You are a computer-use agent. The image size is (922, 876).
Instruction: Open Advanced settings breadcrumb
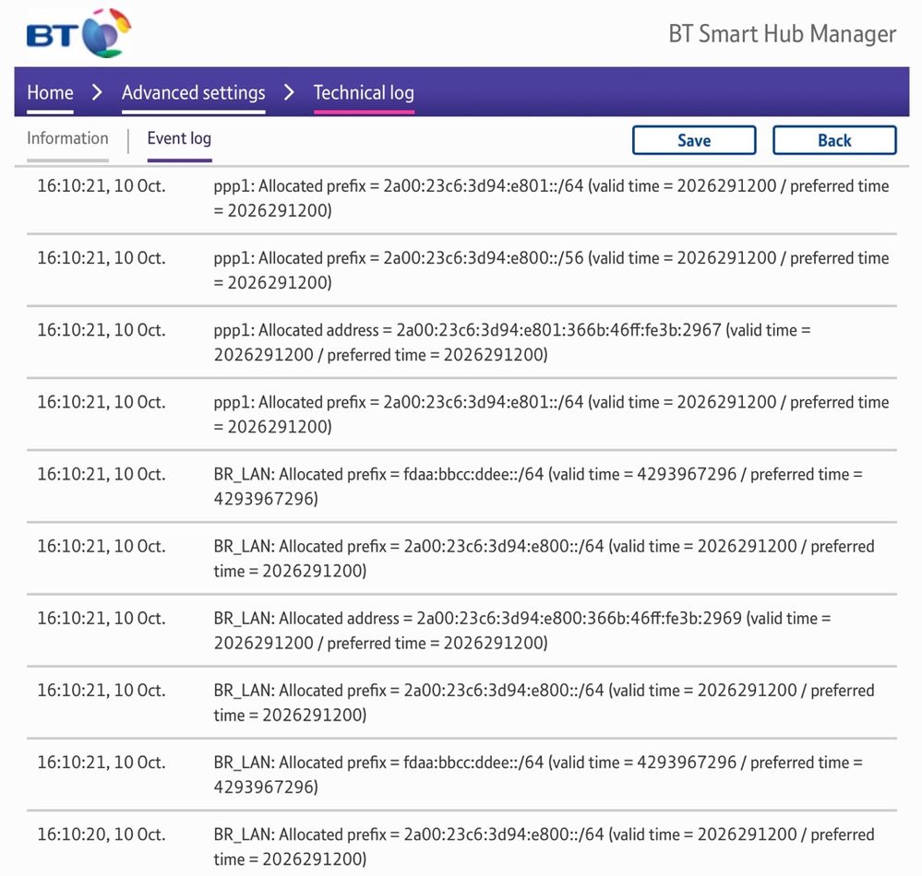(193, 92)
